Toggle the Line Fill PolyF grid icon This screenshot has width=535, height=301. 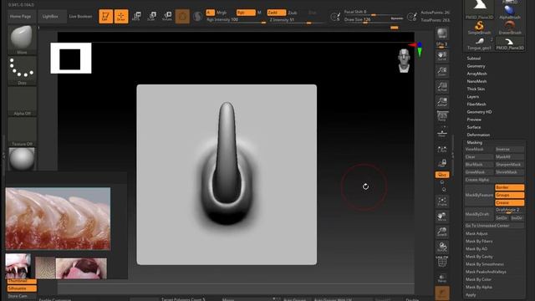(x=442, y=262)
